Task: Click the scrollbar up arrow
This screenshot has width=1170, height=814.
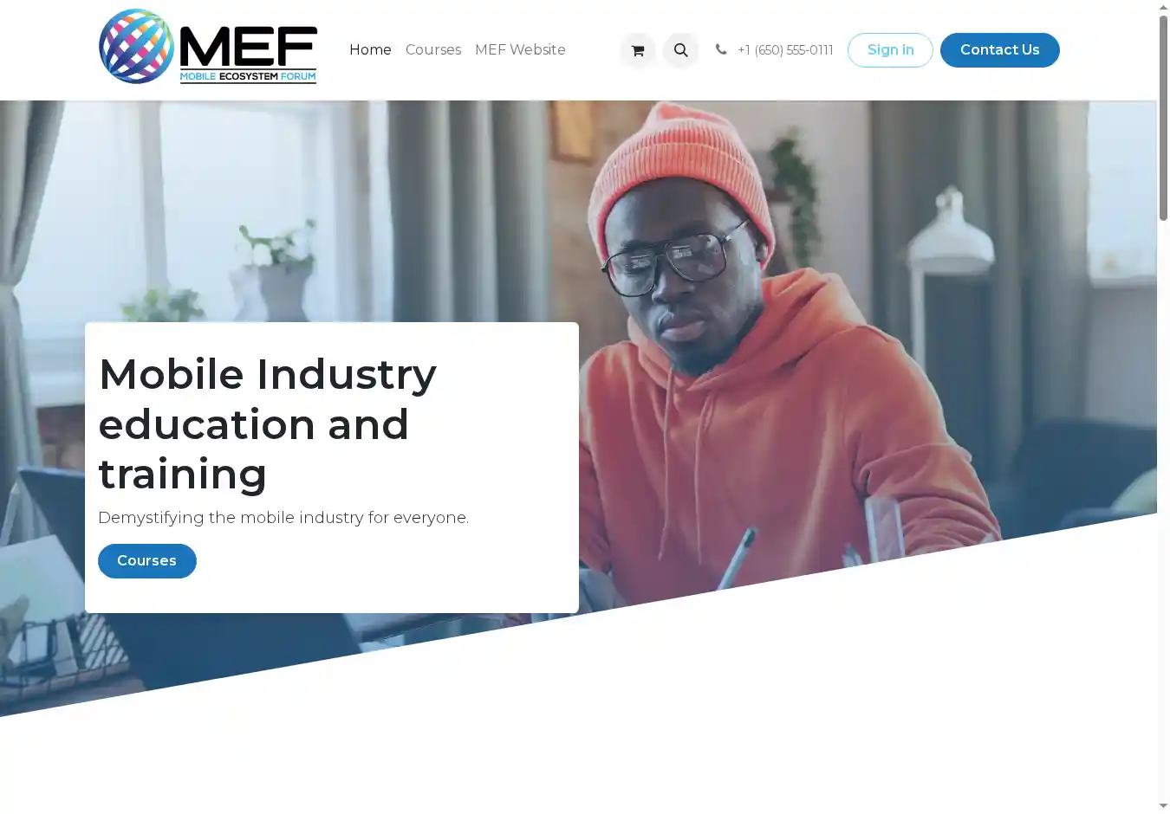Action: click(x=1163, y=7)
